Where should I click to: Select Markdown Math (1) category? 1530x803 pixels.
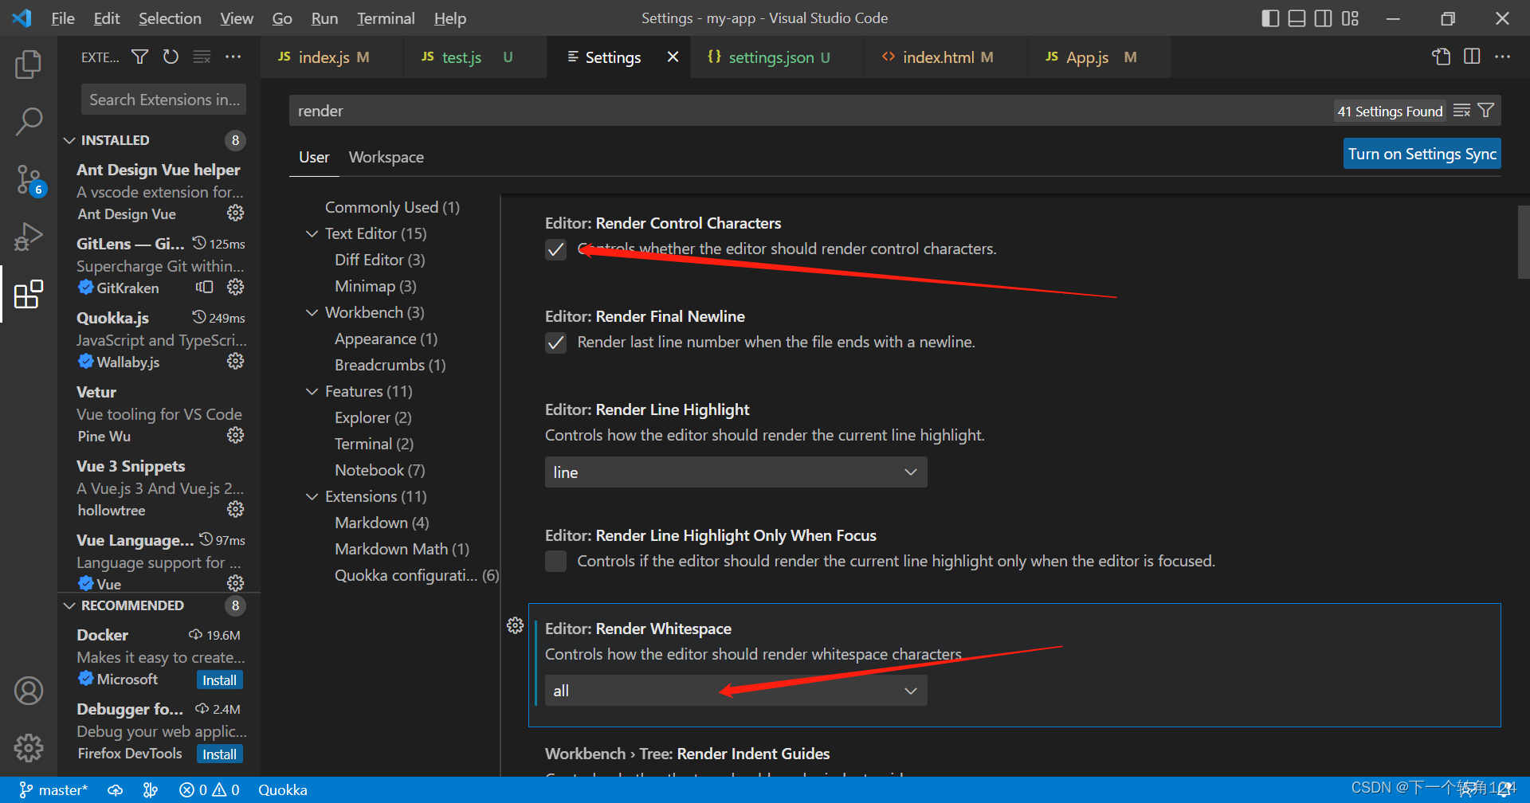point(402,549)
